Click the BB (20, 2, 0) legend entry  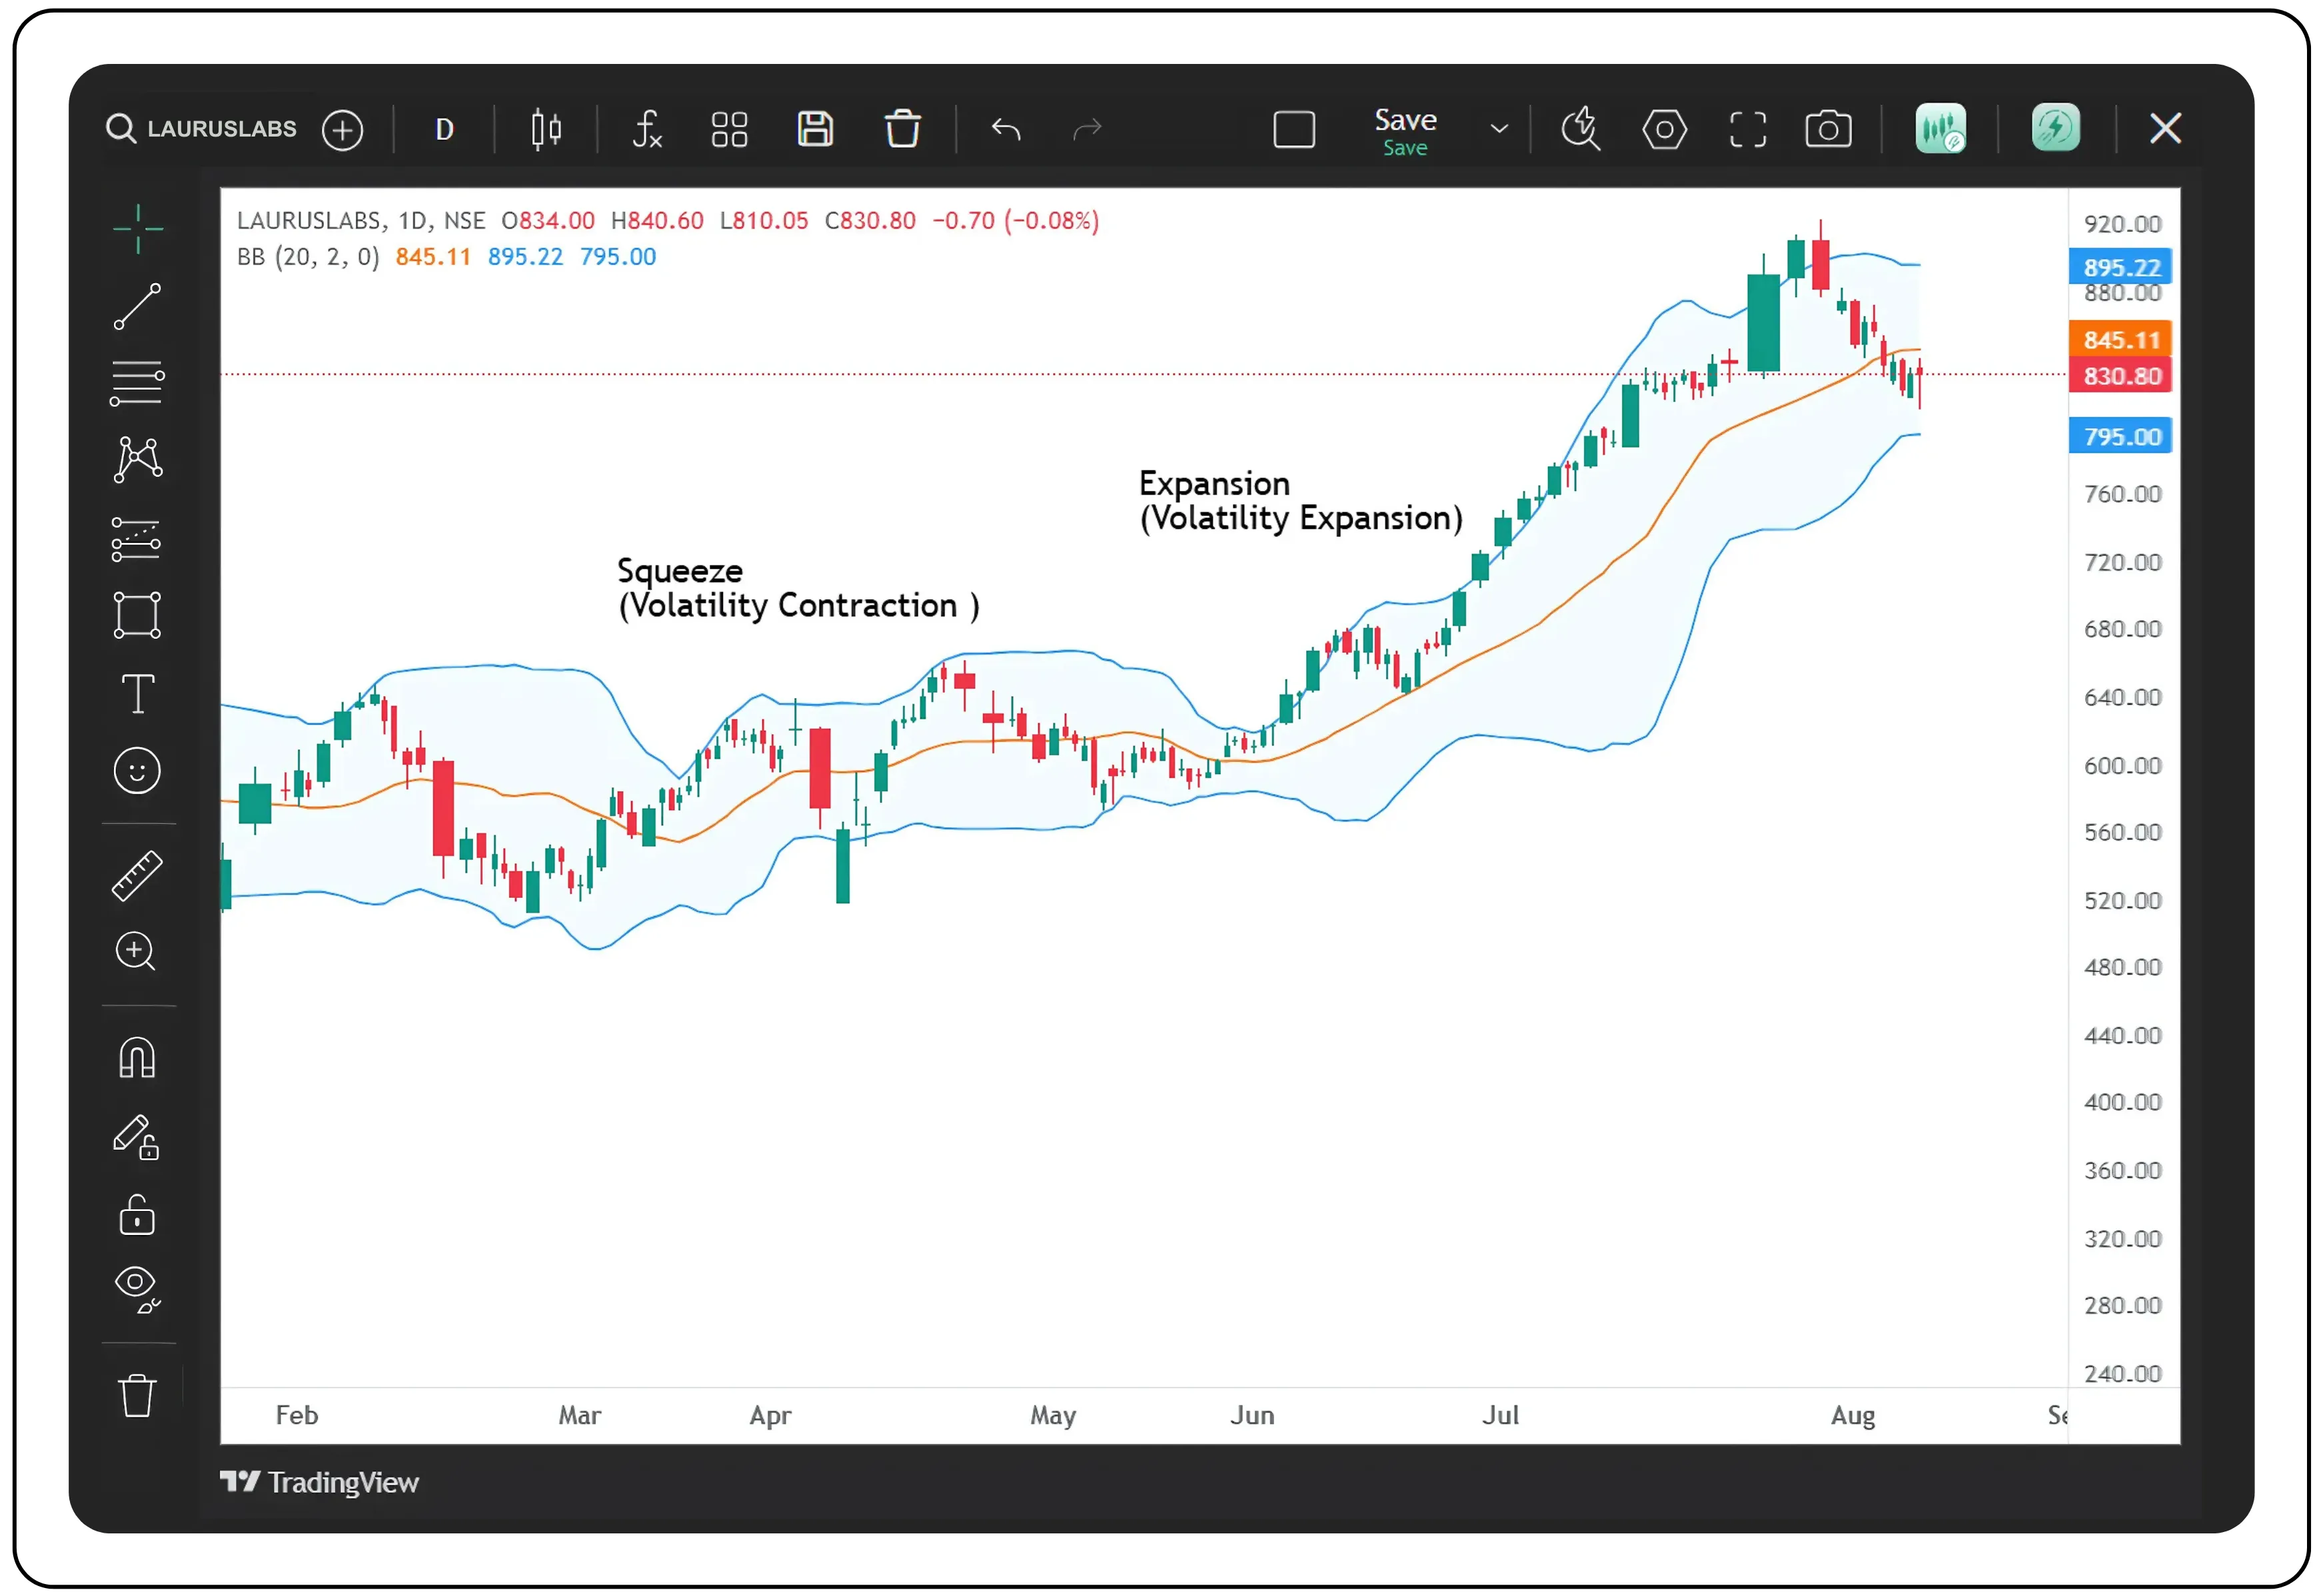click(306, 257)
